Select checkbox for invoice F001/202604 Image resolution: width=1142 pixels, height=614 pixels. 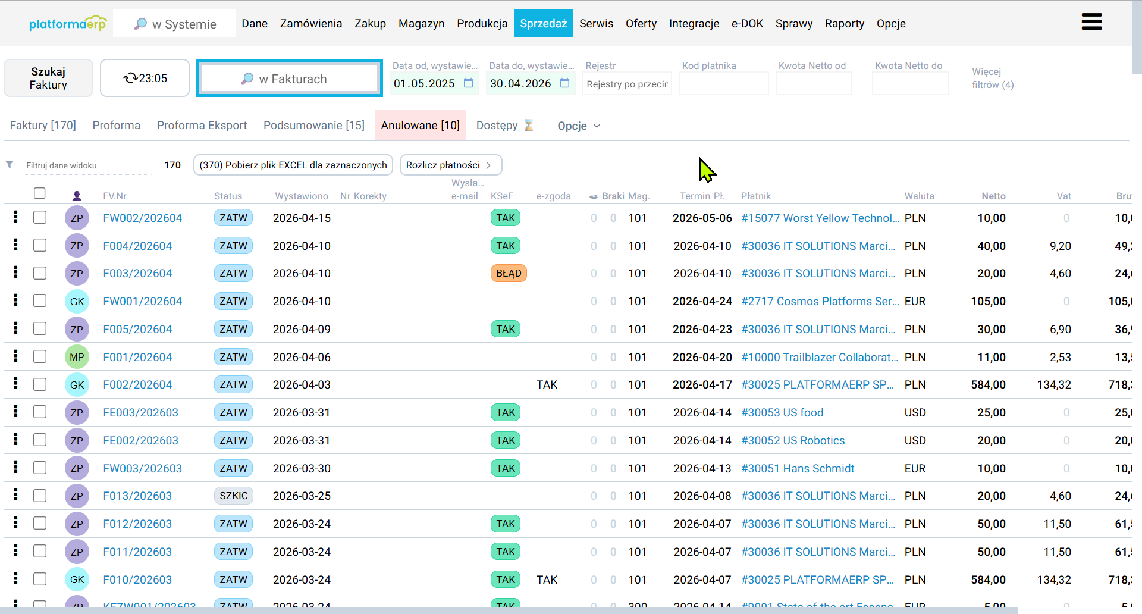coord(40,357)
